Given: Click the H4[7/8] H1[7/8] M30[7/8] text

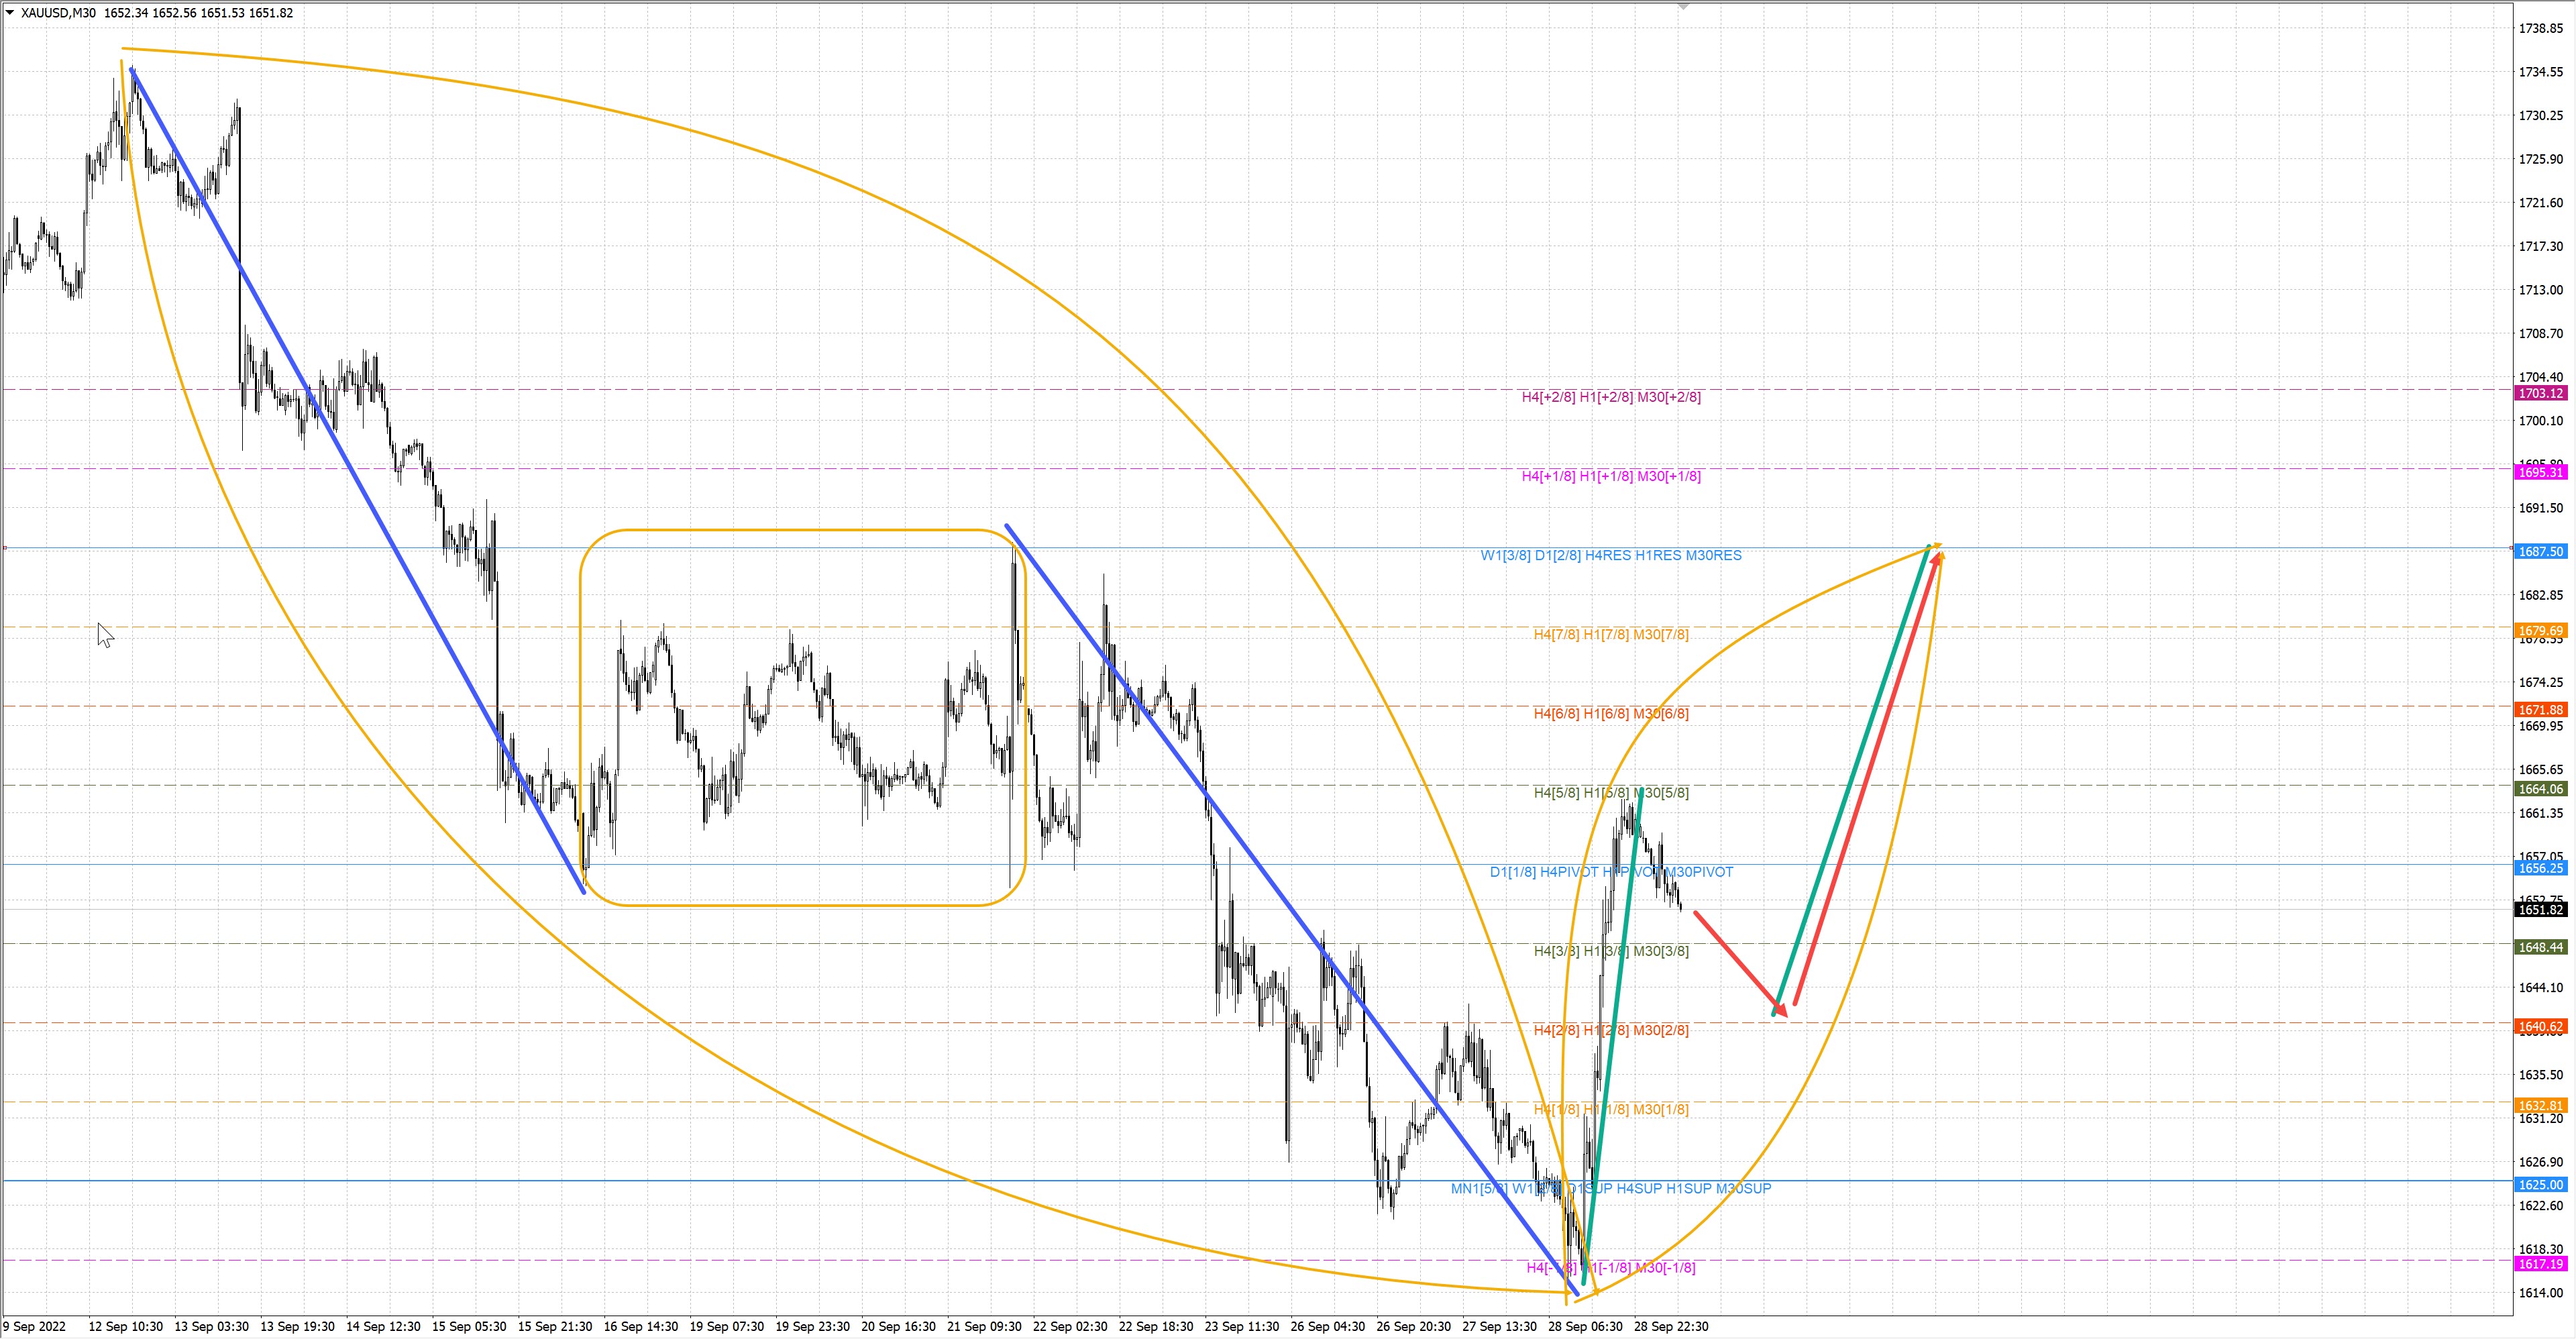Looking at the screenshot, I should pos(1610,634).
